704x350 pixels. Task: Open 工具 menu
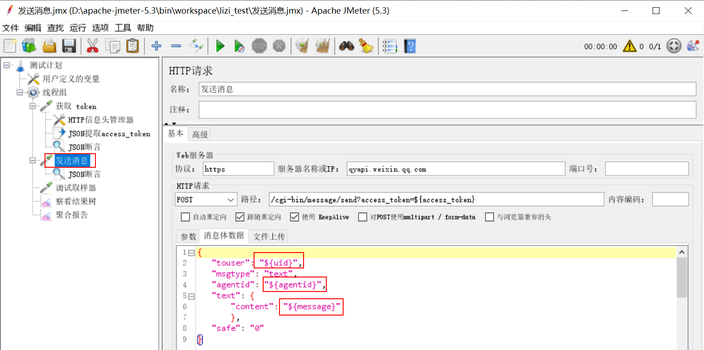[123, 28]
